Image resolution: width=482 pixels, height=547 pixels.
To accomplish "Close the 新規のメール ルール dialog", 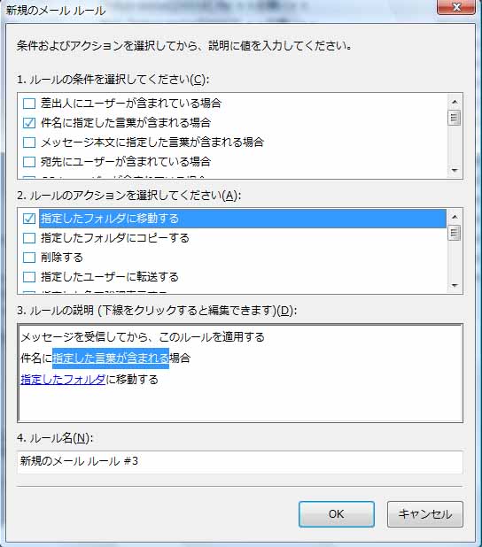I will (456, 7).
